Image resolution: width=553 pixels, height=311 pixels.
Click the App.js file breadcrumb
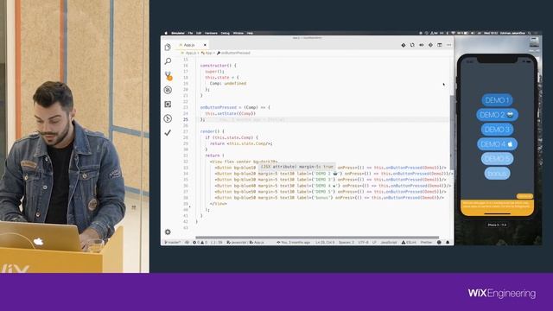click(189, 53)
